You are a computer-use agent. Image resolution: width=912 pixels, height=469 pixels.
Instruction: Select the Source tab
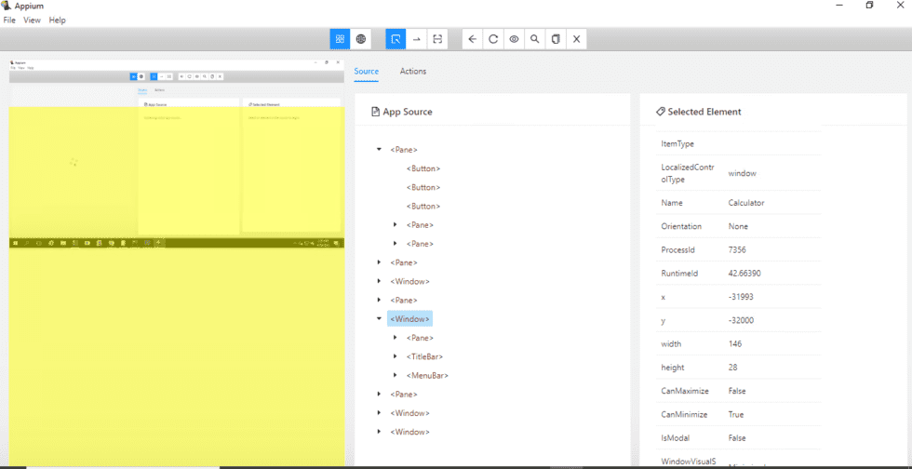[367, 72]
